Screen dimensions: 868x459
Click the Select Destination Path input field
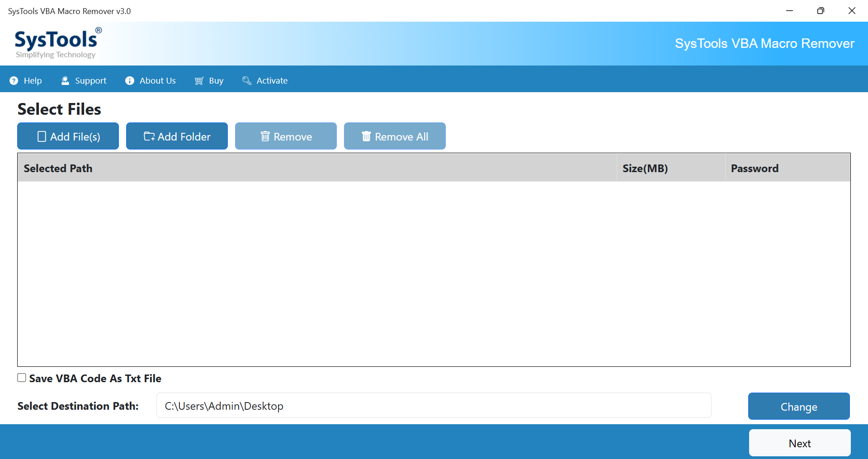tap(434, 405)
